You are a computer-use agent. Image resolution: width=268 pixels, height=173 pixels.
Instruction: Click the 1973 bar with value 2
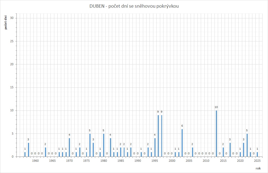pos(80,152)
